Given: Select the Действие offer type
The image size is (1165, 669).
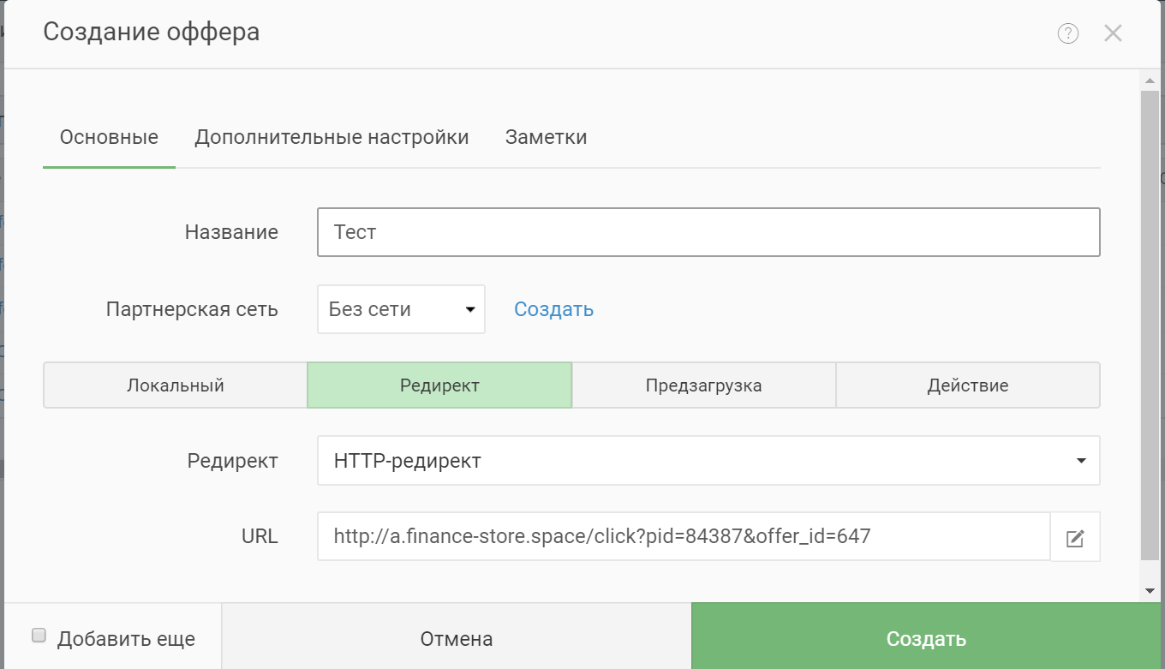Looking at the screenshot, I should pos(968,385).
